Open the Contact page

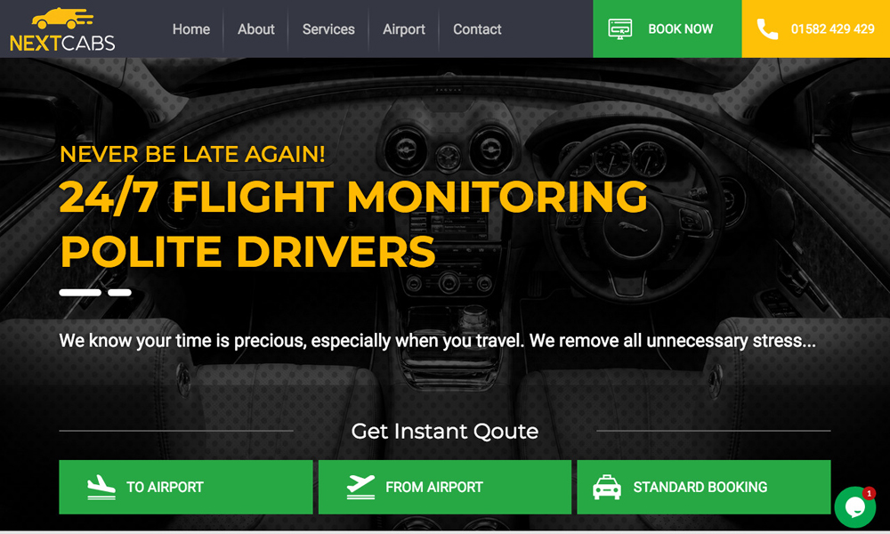477,29
